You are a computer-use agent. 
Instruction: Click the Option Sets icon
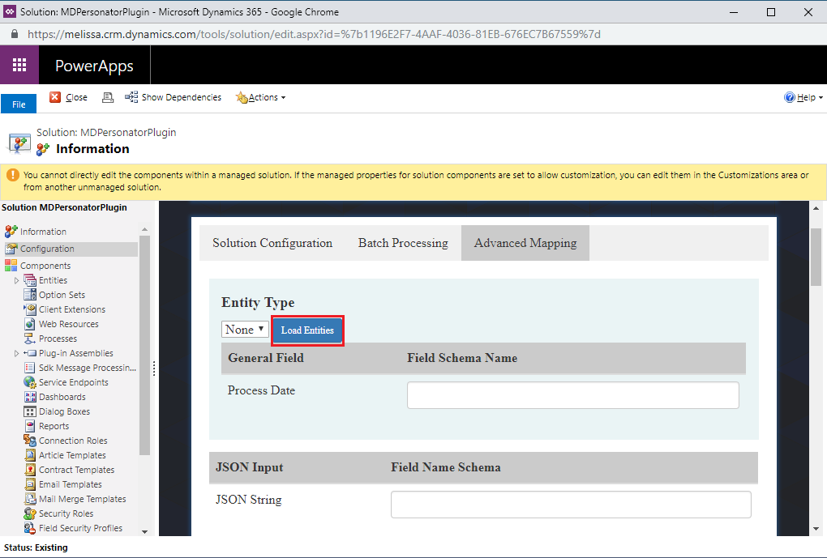[x=30, y=295]
